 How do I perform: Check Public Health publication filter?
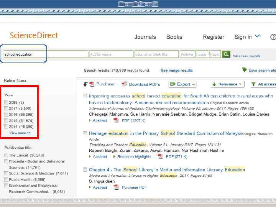click(6, 179)
